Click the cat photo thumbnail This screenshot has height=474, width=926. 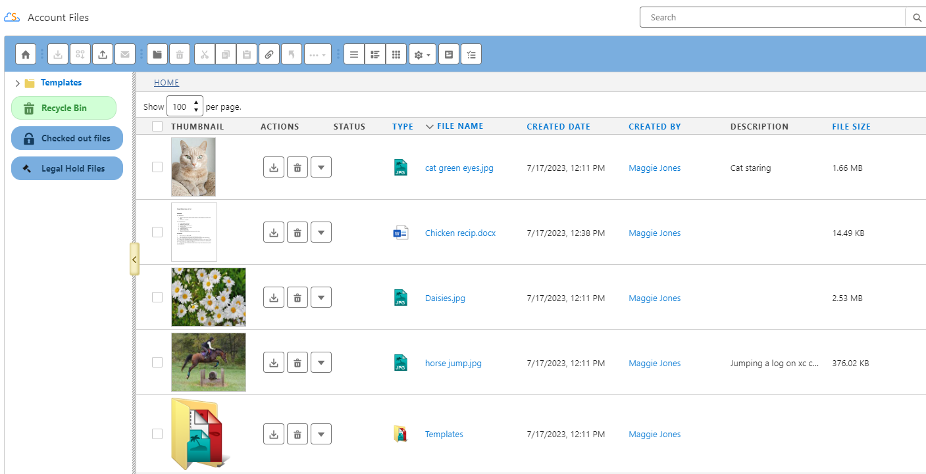click(x=193, y=167)
